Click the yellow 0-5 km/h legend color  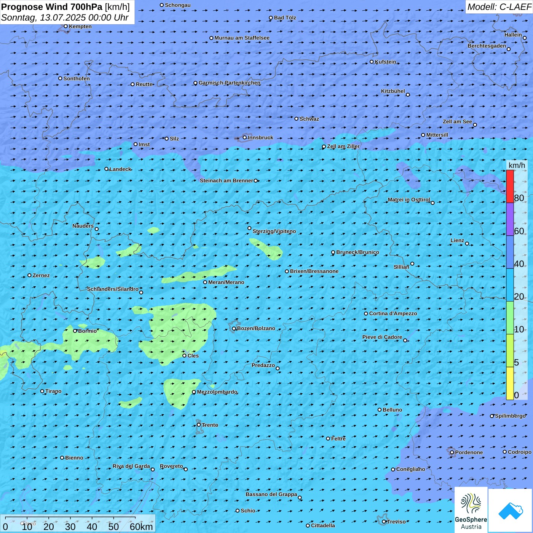(x=510, y=383)
